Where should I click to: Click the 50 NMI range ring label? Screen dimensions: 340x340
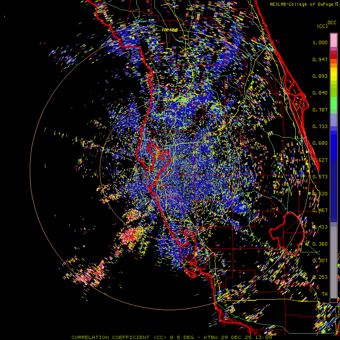point(170,100)
